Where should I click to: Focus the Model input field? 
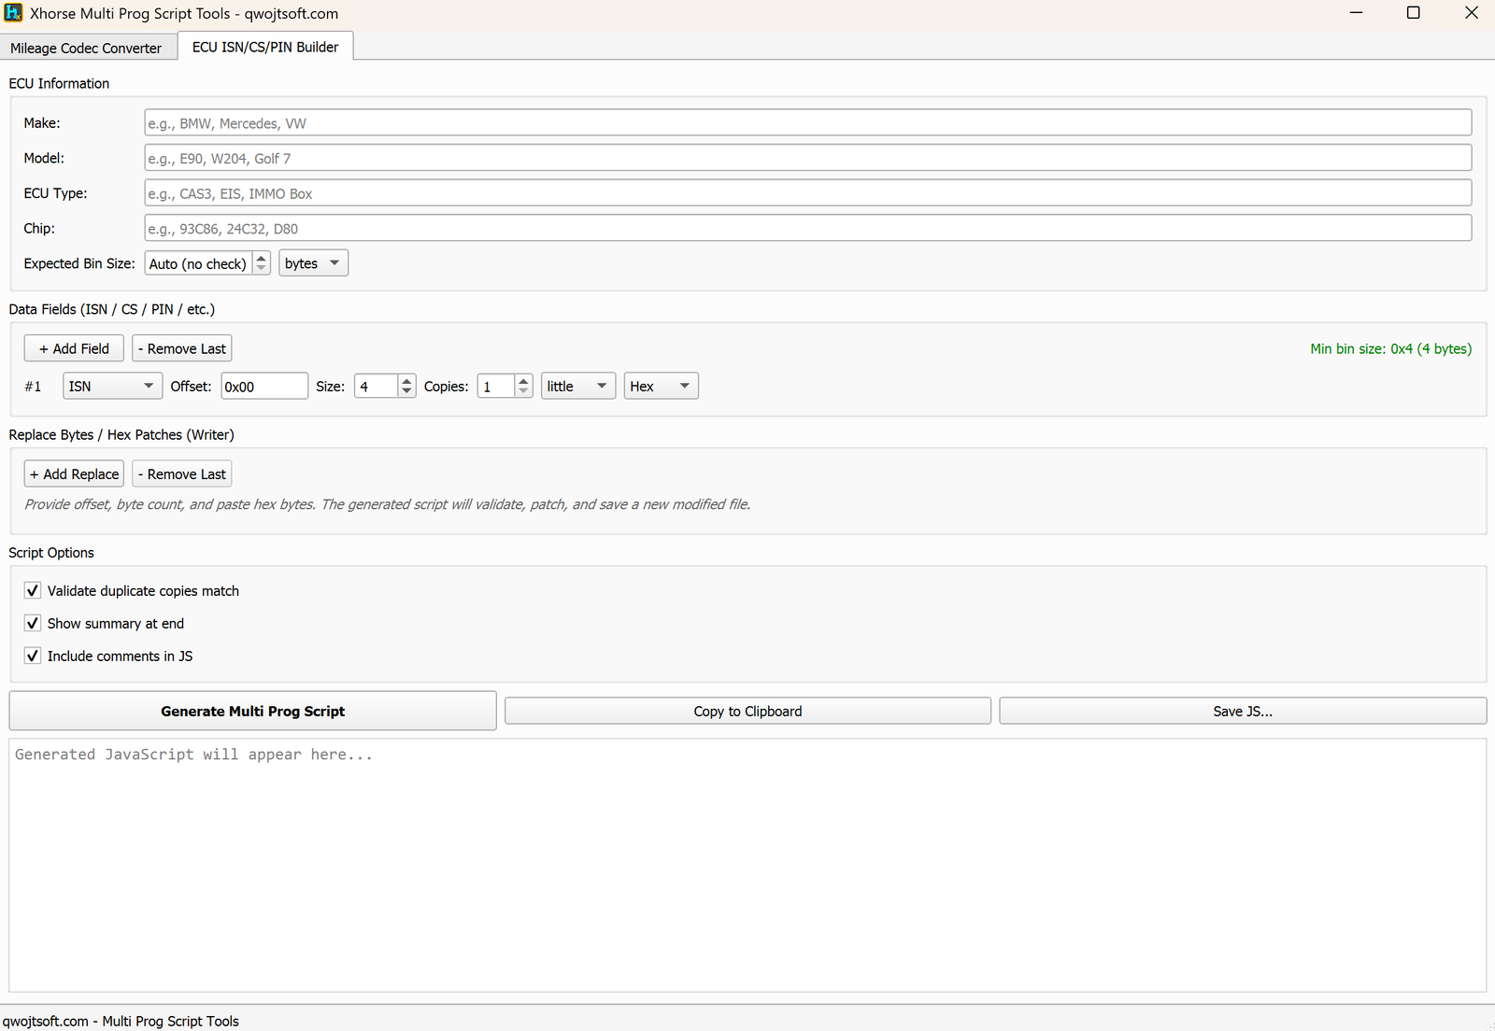808,158
